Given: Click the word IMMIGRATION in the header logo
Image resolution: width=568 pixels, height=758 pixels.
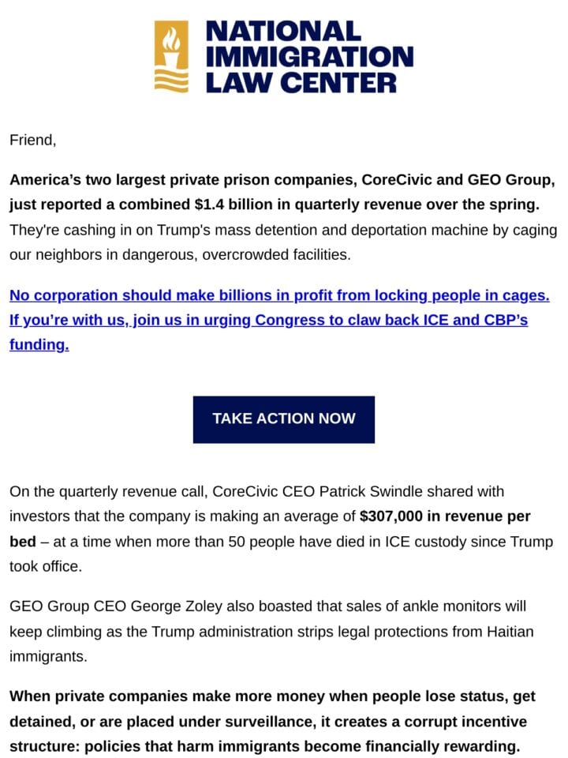Looking at the screenshot, I should (x=309, y=57).
